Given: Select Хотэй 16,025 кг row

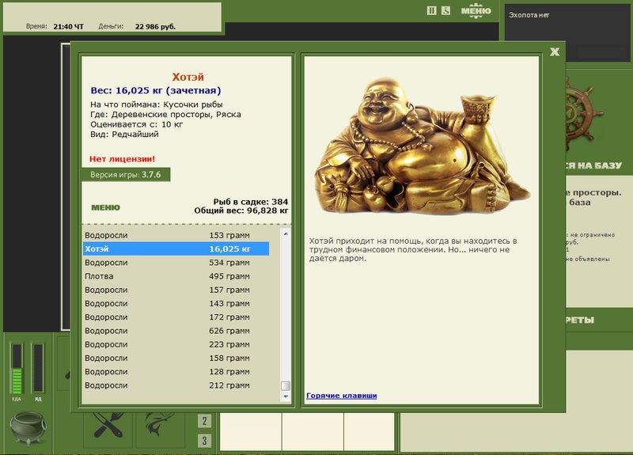Looking at the screenshot, I should coord(176,248).
